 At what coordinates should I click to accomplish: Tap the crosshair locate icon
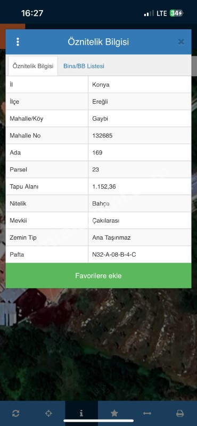pos(48,413)
